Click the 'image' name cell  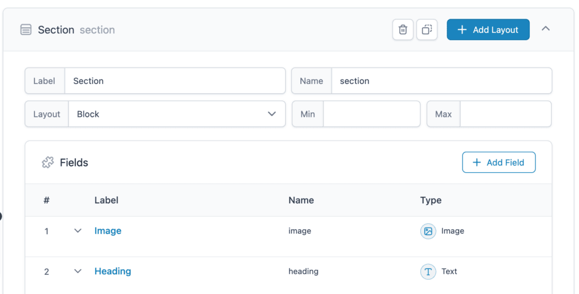click(300, 231)
